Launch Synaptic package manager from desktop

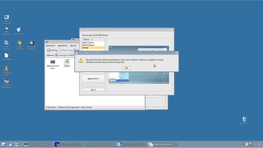7,83
